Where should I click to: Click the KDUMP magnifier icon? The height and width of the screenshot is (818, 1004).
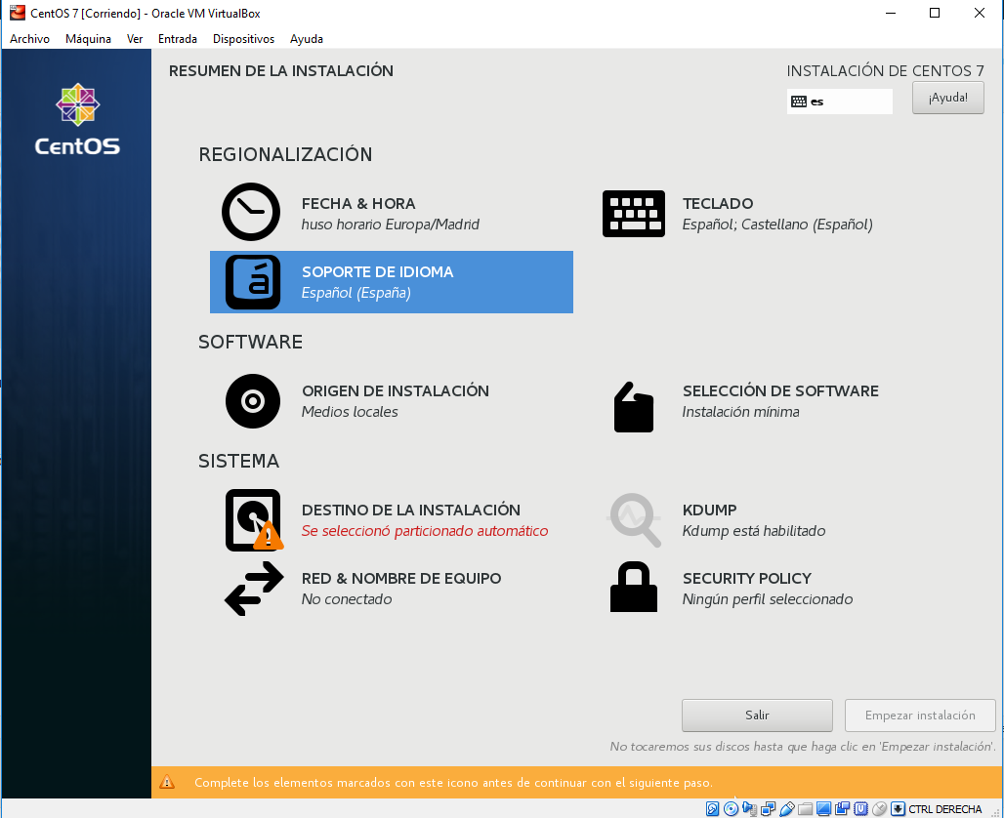point(635,519)
